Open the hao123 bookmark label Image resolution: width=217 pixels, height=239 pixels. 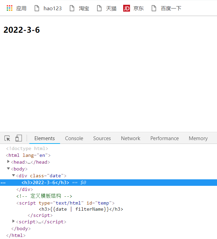[53, 9]
